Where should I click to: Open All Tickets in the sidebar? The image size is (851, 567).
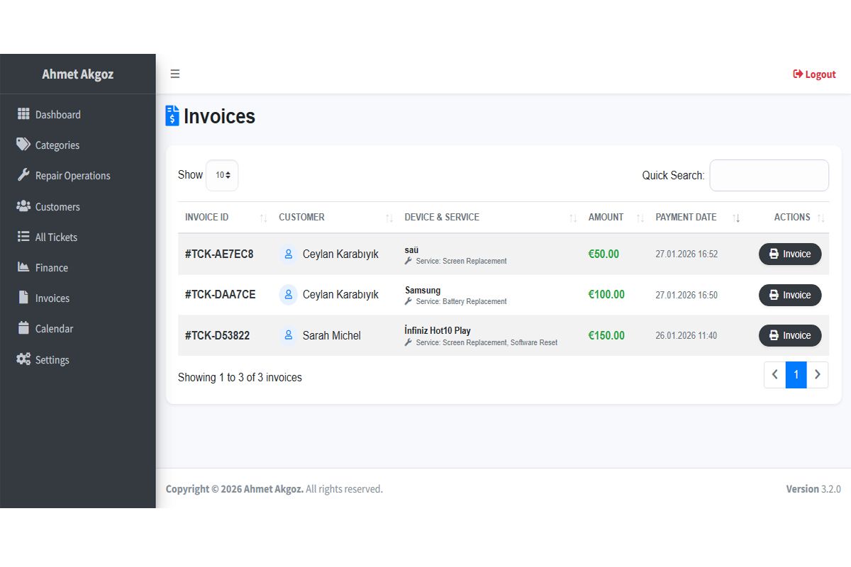(x=78, y=237)
